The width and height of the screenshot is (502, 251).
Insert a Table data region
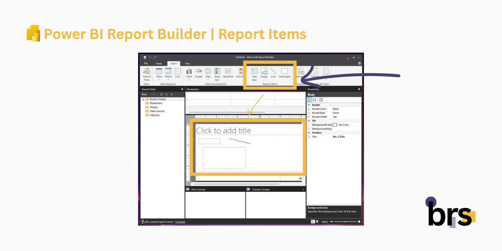pos(159,72)
